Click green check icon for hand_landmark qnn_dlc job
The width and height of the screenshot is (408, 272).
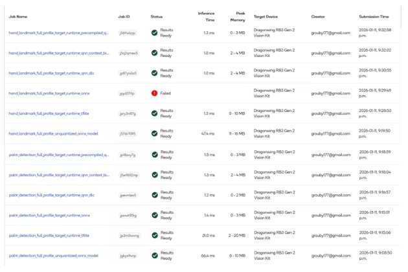(154, 73)
